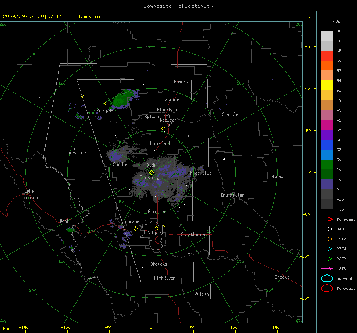The image size is (357, 333).
Task: Click the green storm cell near RockyMH
Action: tap(122, 99)
